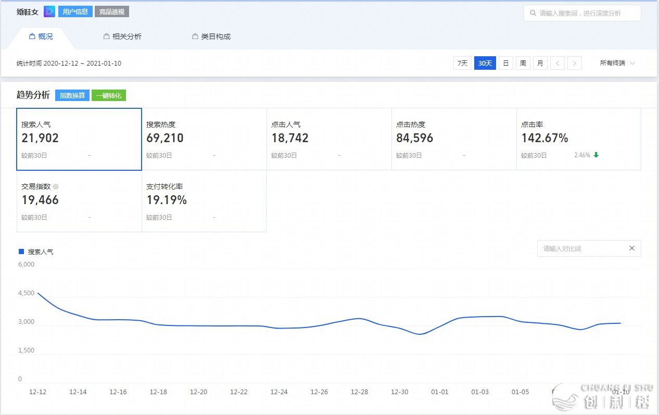659x415 pixels.
Task: Select the 日 granularity button
Action: [x=506, y=63]
